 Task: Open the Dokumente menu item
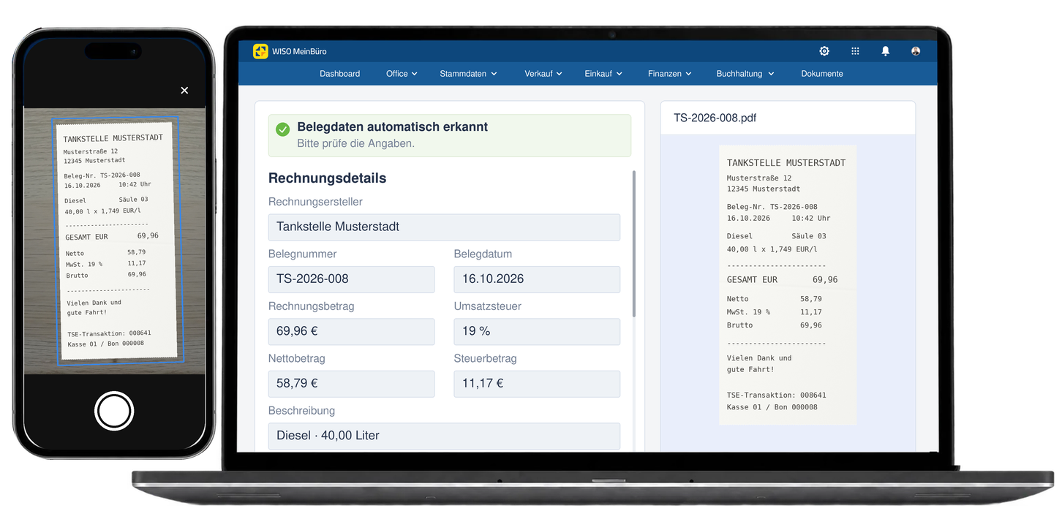point(822,74)
